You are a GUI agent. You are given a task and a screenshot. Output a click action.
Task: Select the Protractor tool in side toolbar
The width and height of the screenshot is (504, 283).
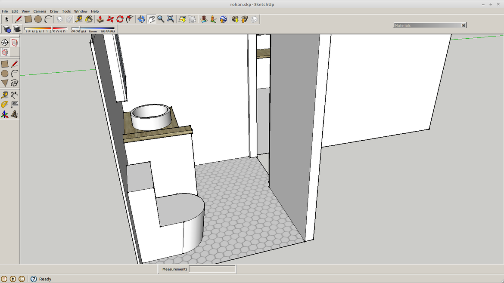[5, 105]
